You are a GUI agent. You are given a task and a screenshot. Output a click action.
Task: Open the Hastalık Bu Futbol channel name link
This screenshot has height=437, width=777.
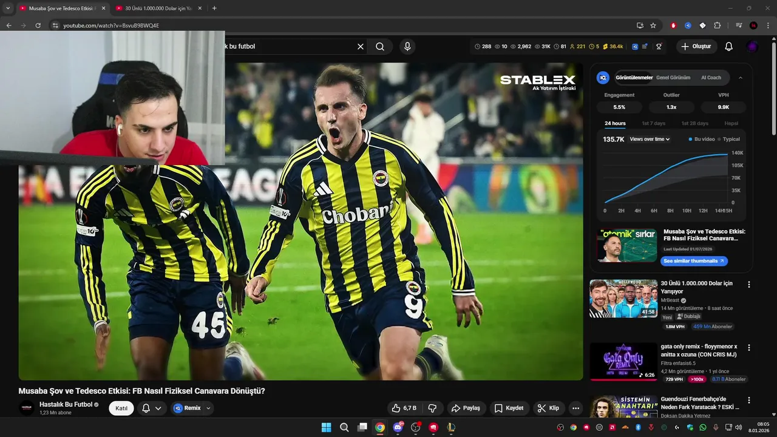[x=66, y=404]
